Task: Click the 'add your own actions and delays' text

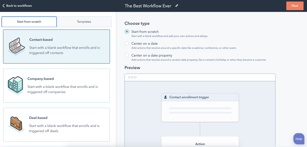Action: coord(188,36)
